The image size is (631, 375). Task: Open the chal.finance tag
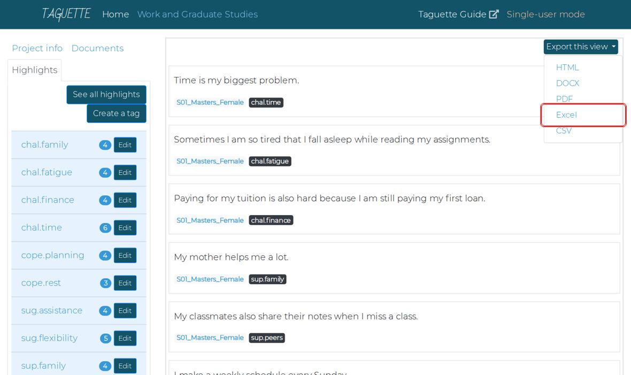(48, 200)
